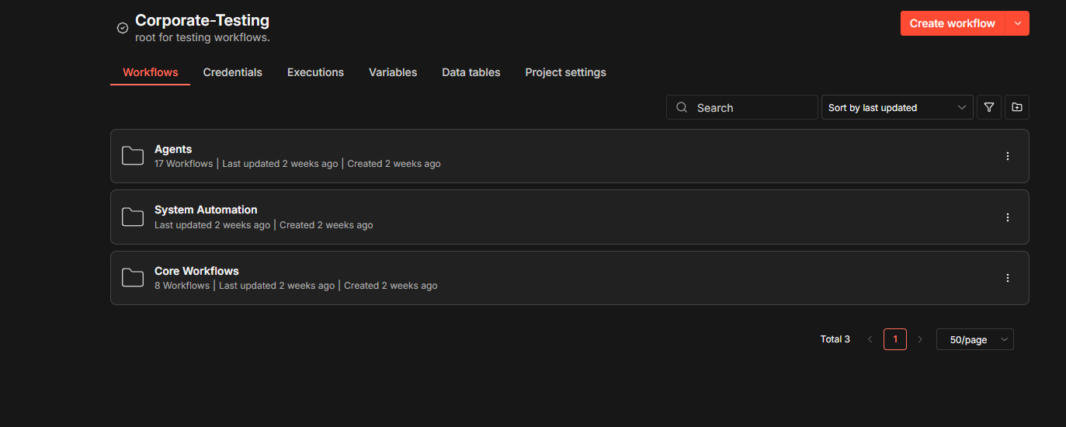
Task: Expand the Create workflow dropdown arrow
Action: [x=1018, y=23]
